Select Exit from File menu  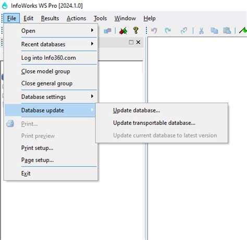51,173
